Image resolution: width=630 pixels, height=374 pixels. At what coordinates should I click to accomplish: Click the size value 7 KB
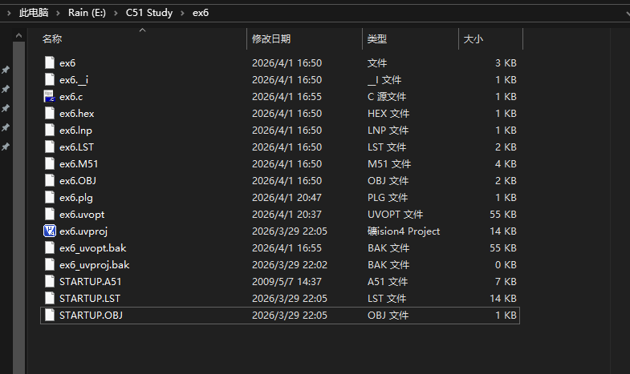coord(506,282)
